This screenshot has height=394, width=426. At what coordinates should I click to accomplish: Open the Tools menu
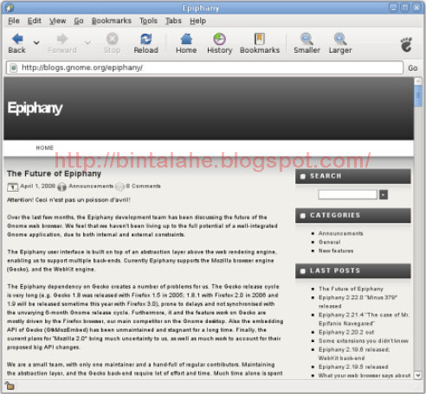[148, 21]
